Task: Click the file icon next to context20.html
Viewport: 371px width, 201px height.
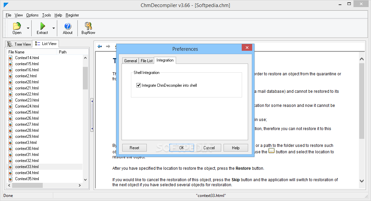Action: click(x=10, y=82)
